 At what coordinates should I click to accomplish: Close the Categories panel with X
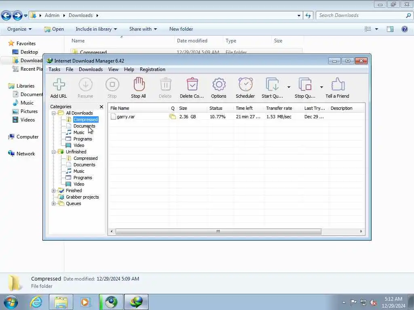click(x=101, y=107)
